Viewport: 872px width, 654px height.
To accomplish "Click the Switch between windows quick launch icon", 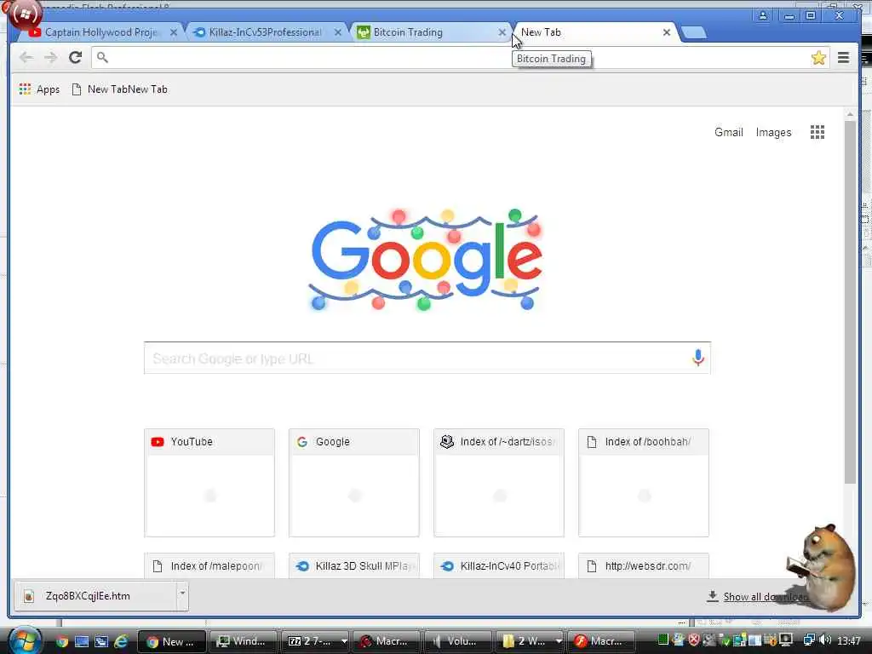I will coord(101,642).
